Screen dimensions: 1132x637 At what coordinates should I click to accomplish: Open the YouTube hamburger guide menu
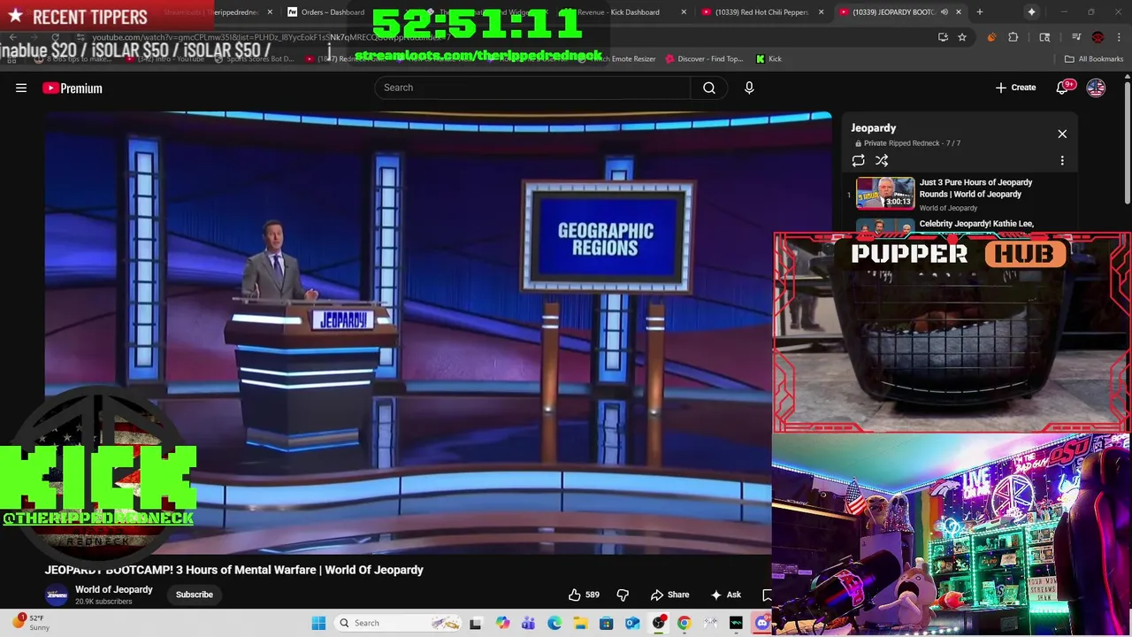(x=21, y=88)
